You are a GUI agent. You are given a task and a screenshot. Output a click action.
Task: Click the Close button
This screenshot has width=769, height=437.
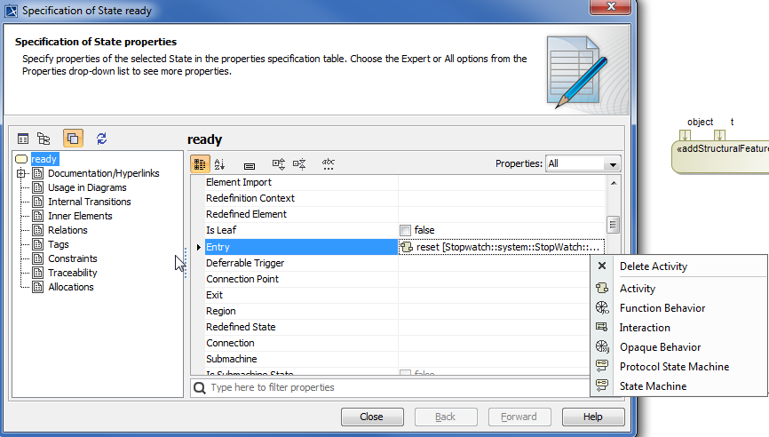click(x=372, y=417)
